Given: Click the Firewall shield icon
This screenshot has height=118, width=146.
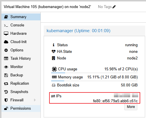Looking at the screenshot, I should 6,100.
